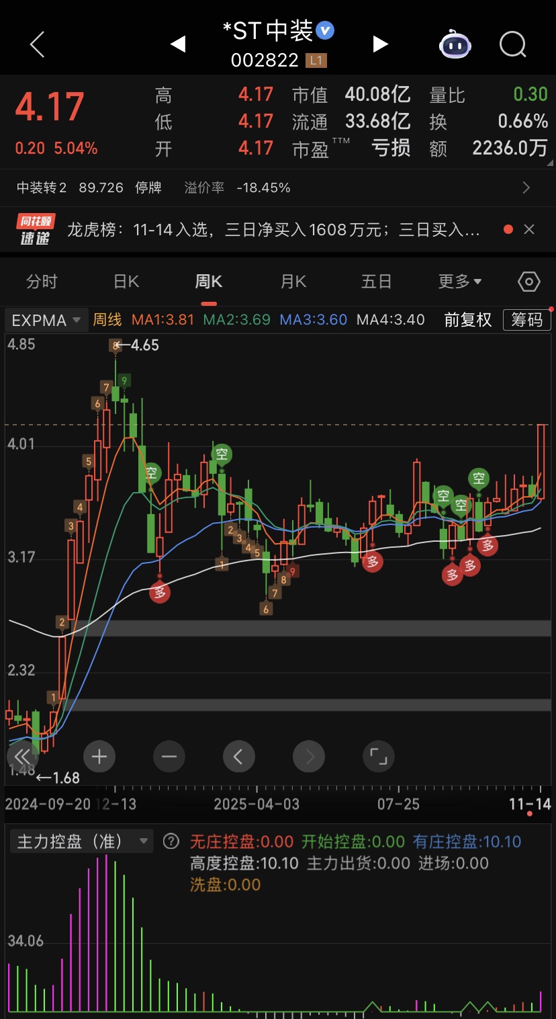Switch to 日K tab
Image resolution: width=556 pixels, height=1019 pixels.
click(126, 282)
